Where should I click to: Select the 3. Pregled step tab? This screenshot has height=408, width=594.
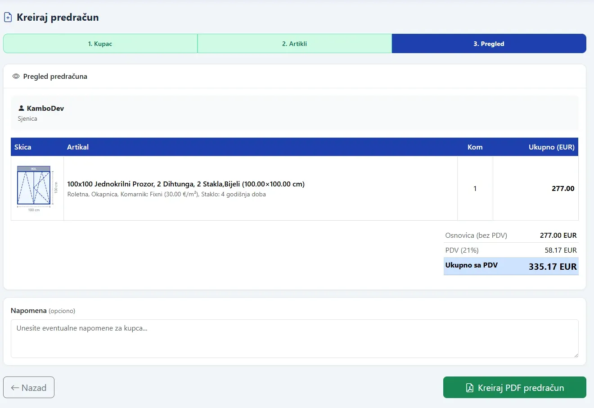click(x=489, y=44)
